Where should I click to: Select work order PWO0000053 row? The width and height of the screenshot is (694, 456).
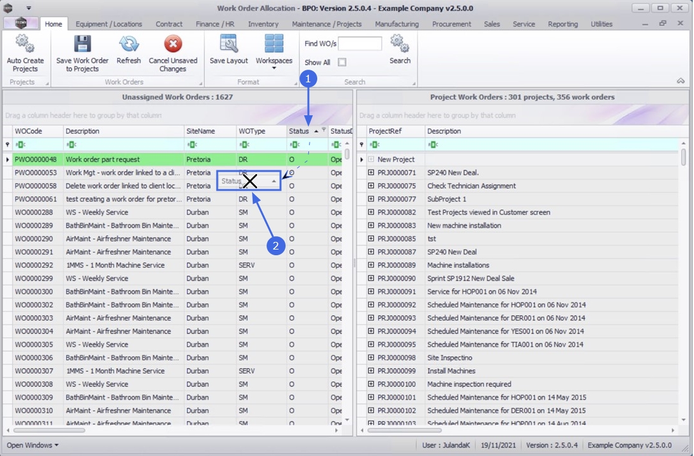(x=35, y=173)
